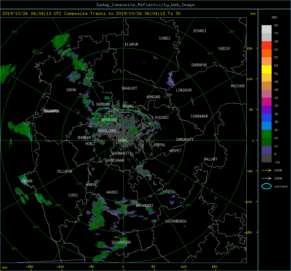Select the light orange 57 dBZ swatch

(266, 61)
